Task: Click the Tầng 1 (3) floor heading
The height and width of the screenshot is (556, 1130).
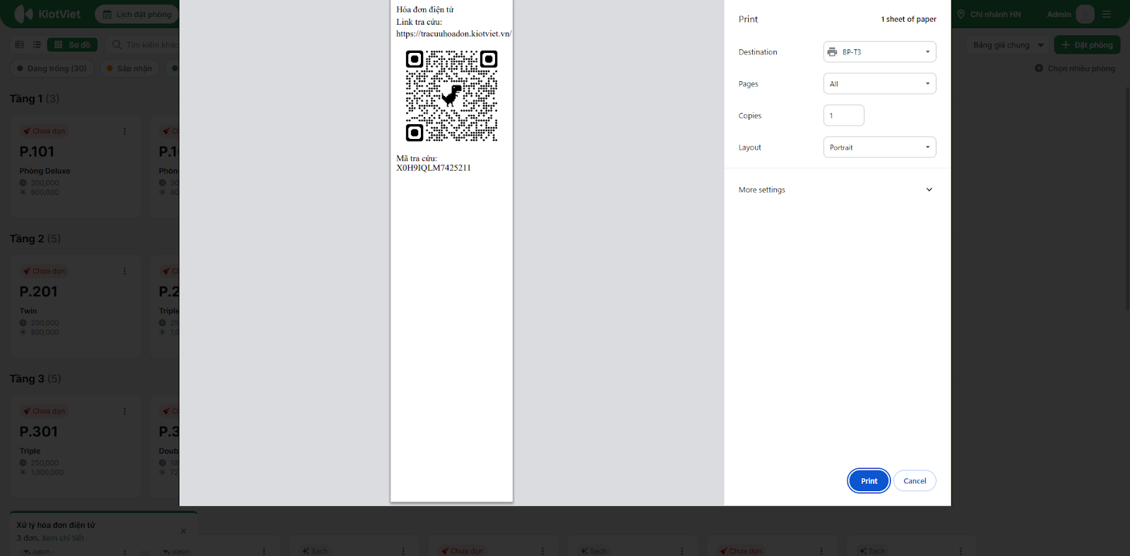Action: click(x=35, y=99)
